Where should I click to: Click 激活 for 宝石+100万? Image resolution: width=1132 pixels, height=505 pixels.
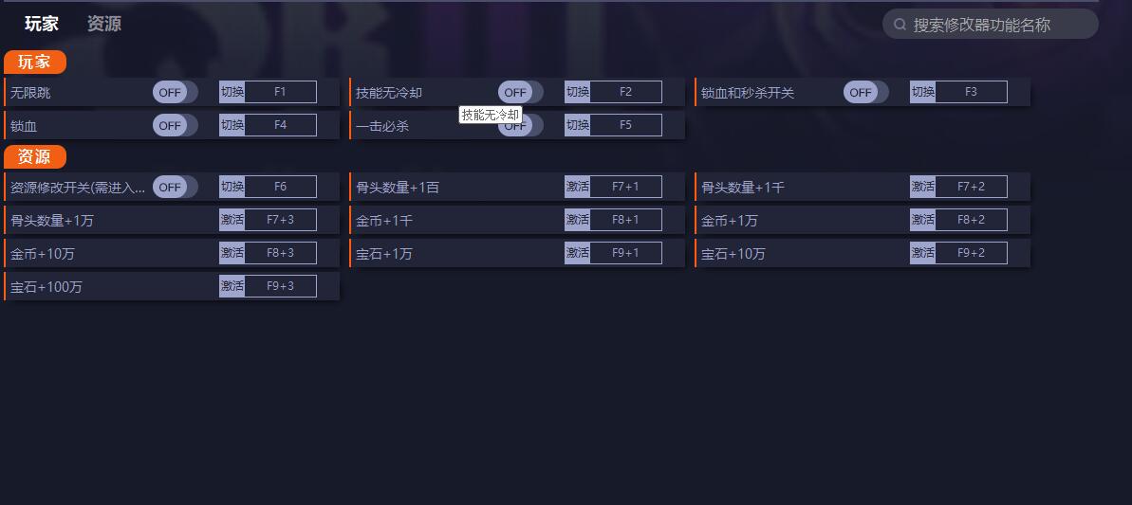point(232,286)
